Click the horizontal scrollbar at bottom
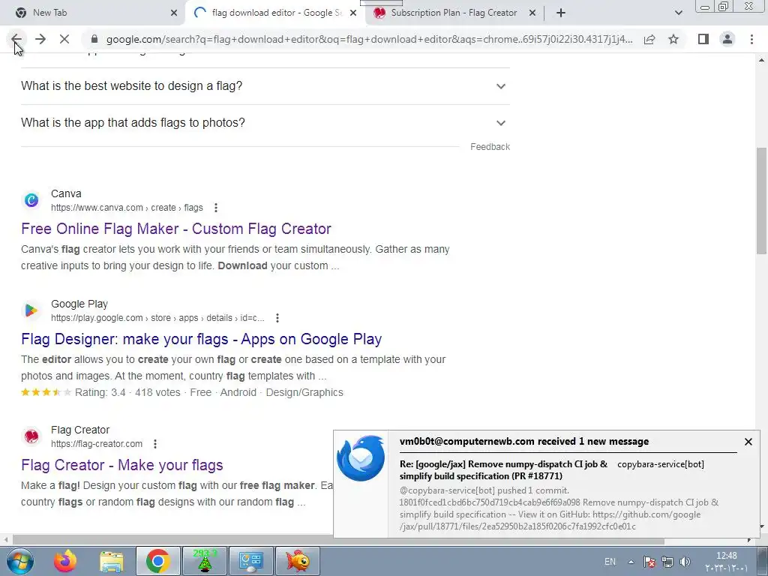Screen dimensions: 768x576 point(338,541)
